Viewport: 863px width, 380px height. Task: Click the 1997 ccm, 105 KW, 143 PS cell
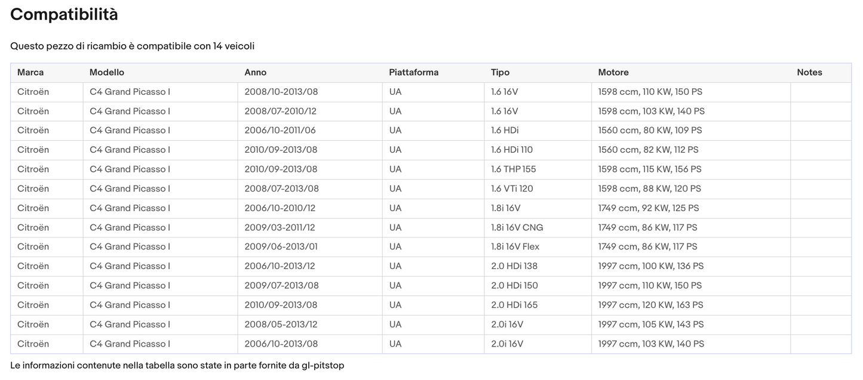[x=650, y=325]
